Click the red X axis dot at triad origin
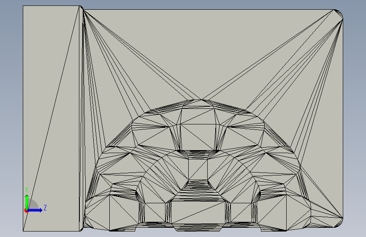 26,210
